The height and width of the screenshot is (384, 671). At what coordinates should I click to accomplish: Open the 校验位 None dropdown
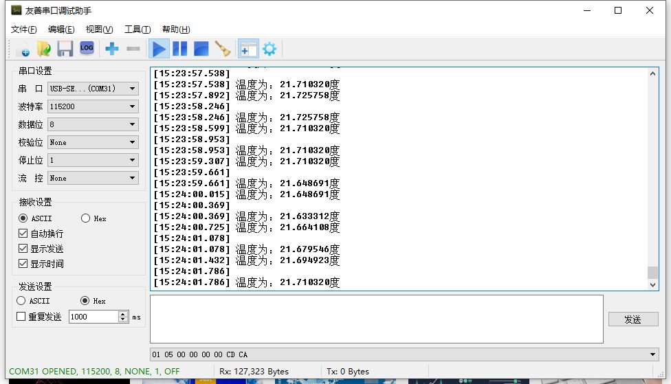tap(93, 142)
